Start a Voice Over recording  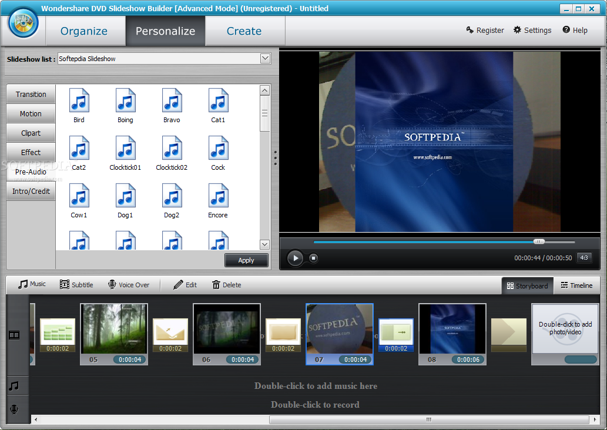[x=129, y=284]
